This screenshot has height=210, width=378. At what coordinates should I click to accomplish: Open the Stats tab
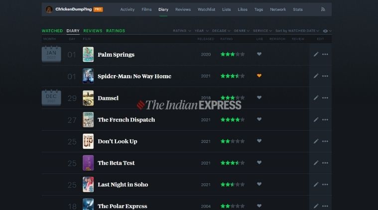(298, 9)
